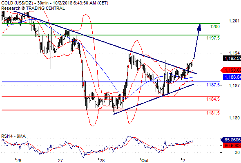This screenshot has height=163, width=241.
Task: Click the date label 27 on time axis
Action: pyautogui.click(x=60, y=161)
